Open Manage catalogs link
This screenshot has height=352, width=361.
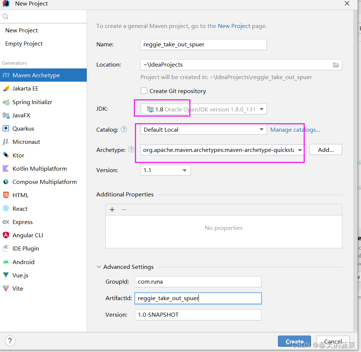[x=295, y=130]
